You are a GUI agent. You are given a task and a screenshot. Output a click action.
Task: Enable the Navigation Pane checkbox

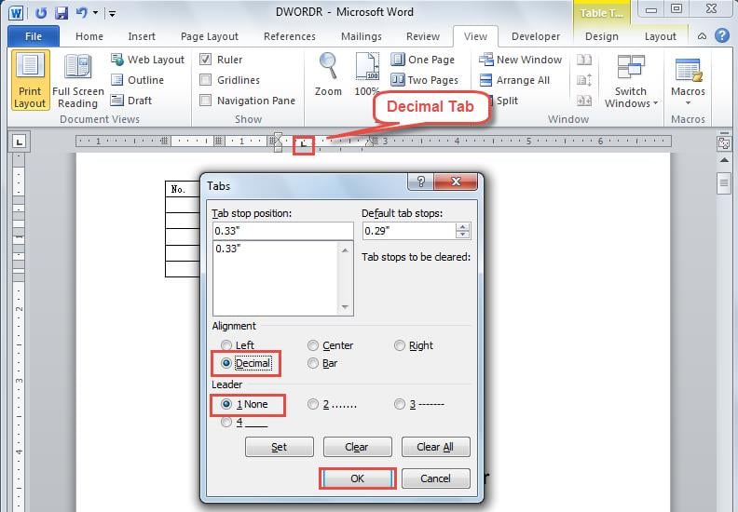(206, 101)
